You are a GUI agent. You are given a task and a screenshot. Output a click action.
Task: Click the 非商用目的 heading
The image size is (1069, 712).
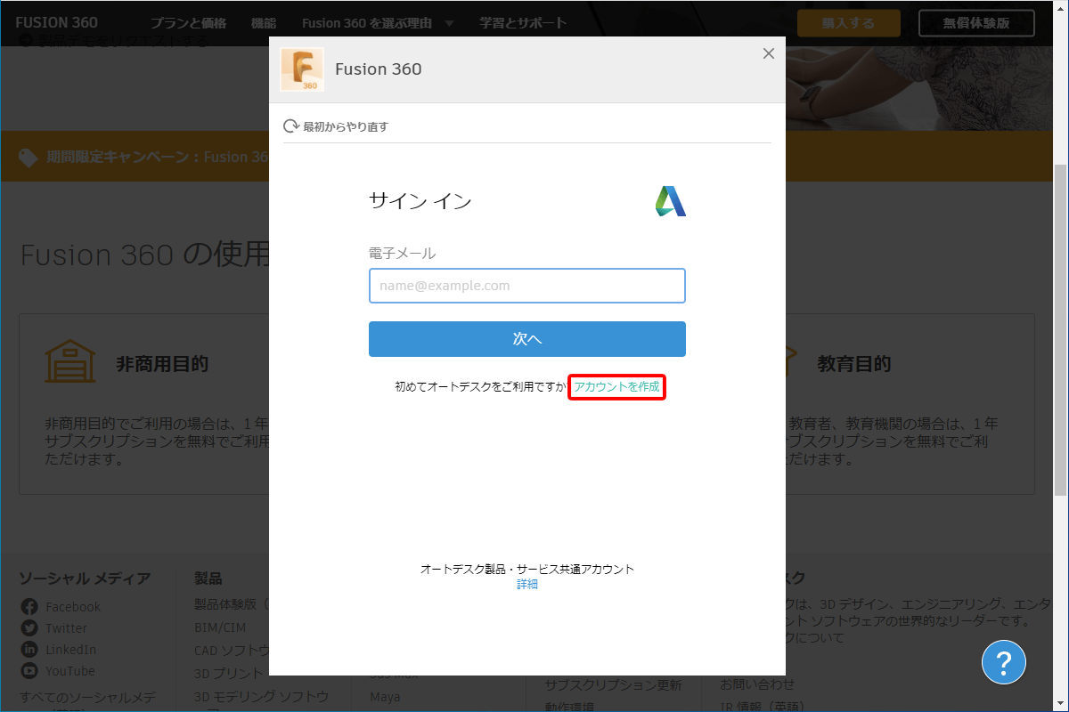click(x=162, y=364)
